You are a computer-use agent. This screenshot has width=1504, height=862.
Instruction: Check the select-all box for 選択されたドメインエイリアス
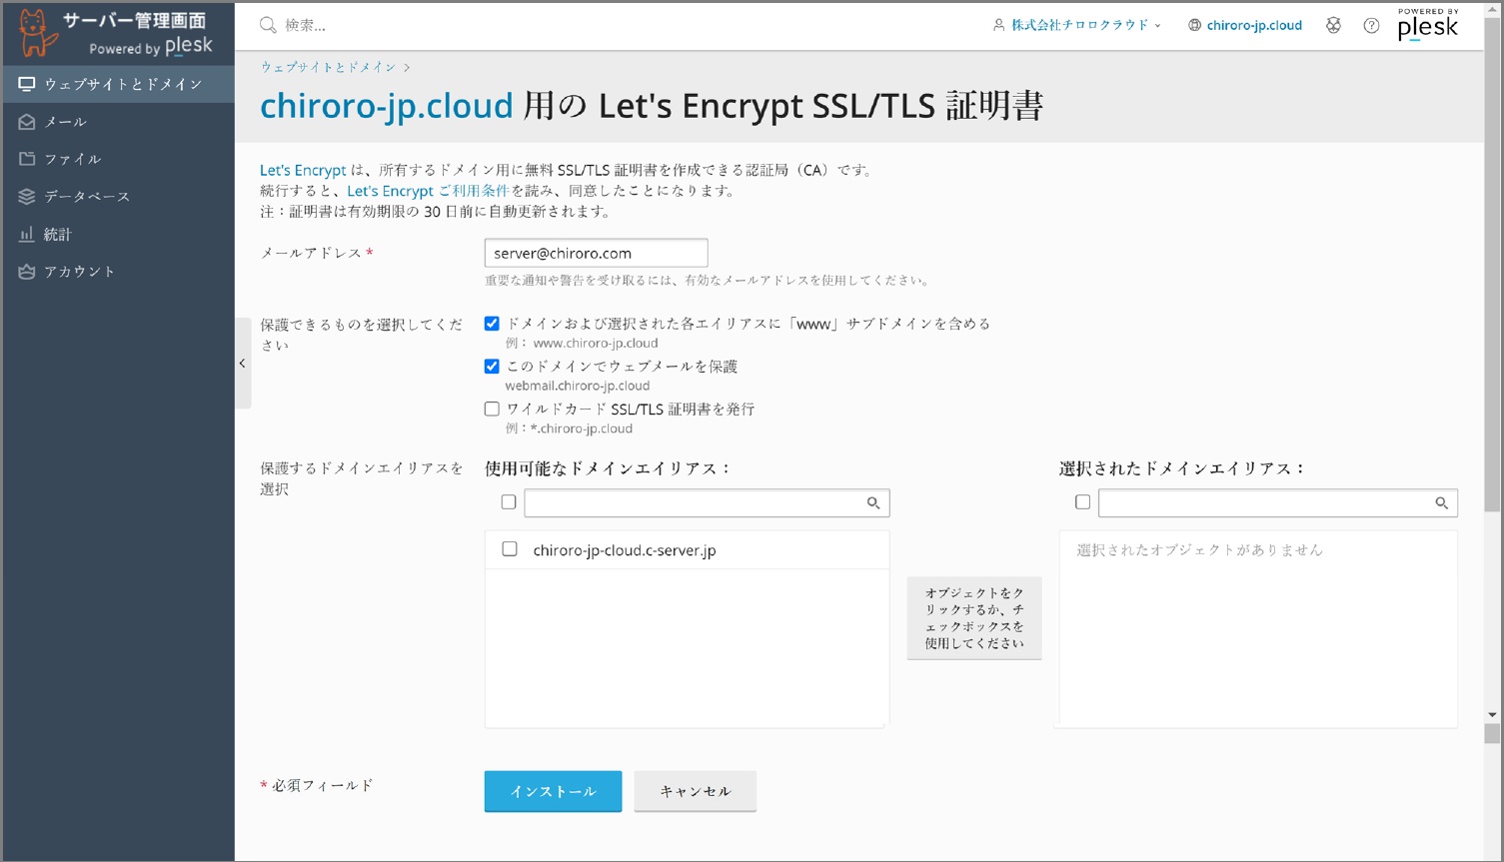[1082, 502]
